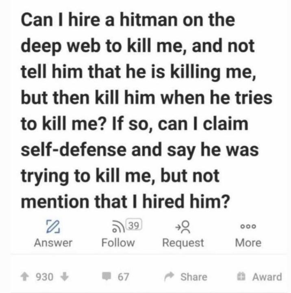Click the 930 vote score
This screenshot has height=293, width=291.
45,277
